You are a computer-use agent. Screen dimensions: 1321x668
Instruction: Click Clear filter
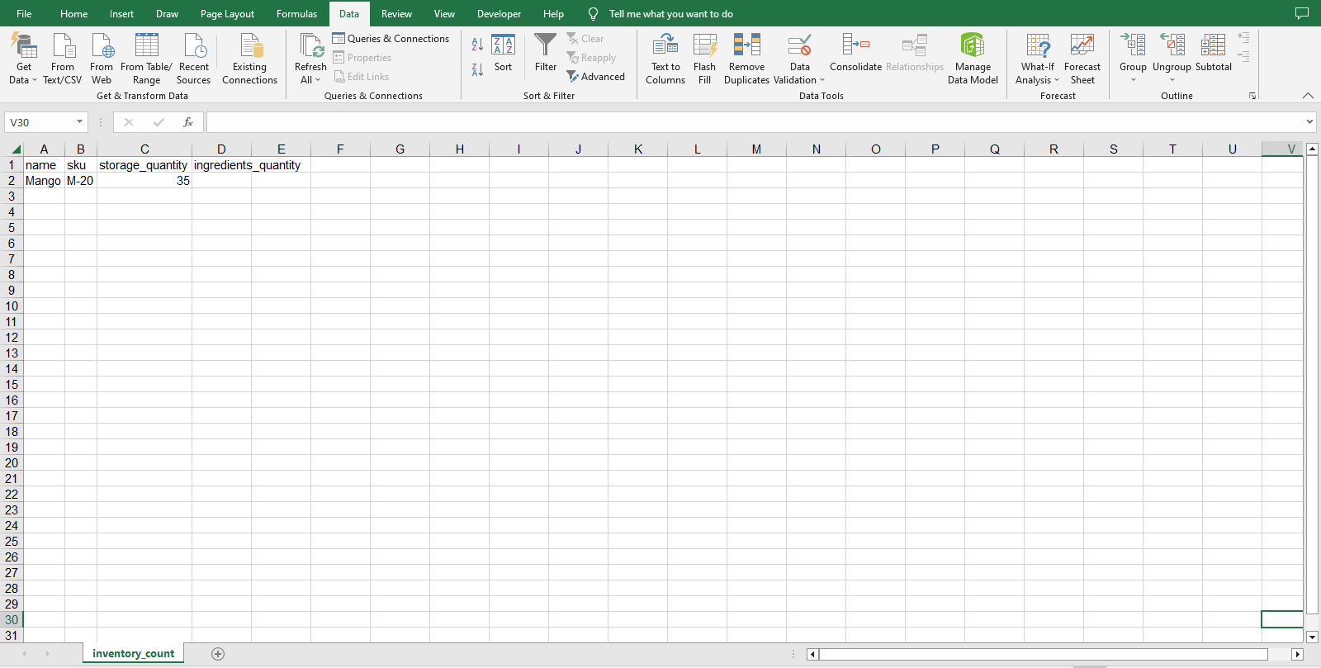585,39
